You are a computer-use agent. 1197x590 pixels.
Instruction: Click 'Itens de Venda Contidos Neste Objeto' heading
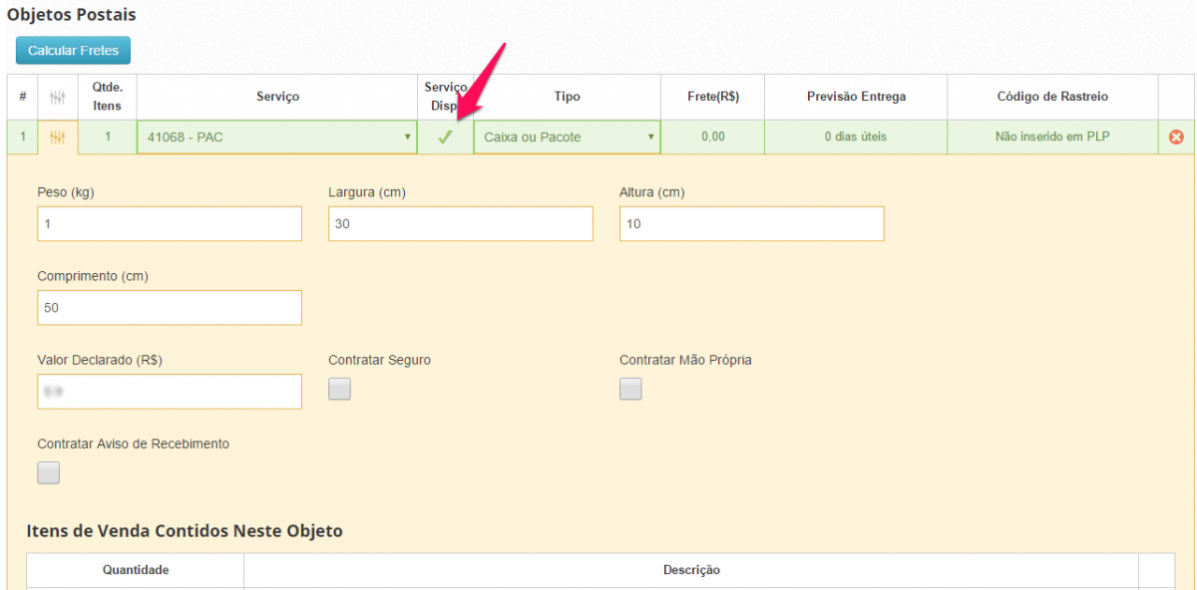tap(185, 531)
